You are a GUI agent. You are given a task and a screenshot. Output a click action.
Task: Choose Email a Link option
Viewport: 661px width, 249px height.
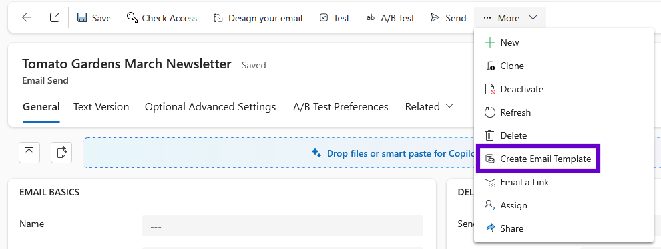564,182
